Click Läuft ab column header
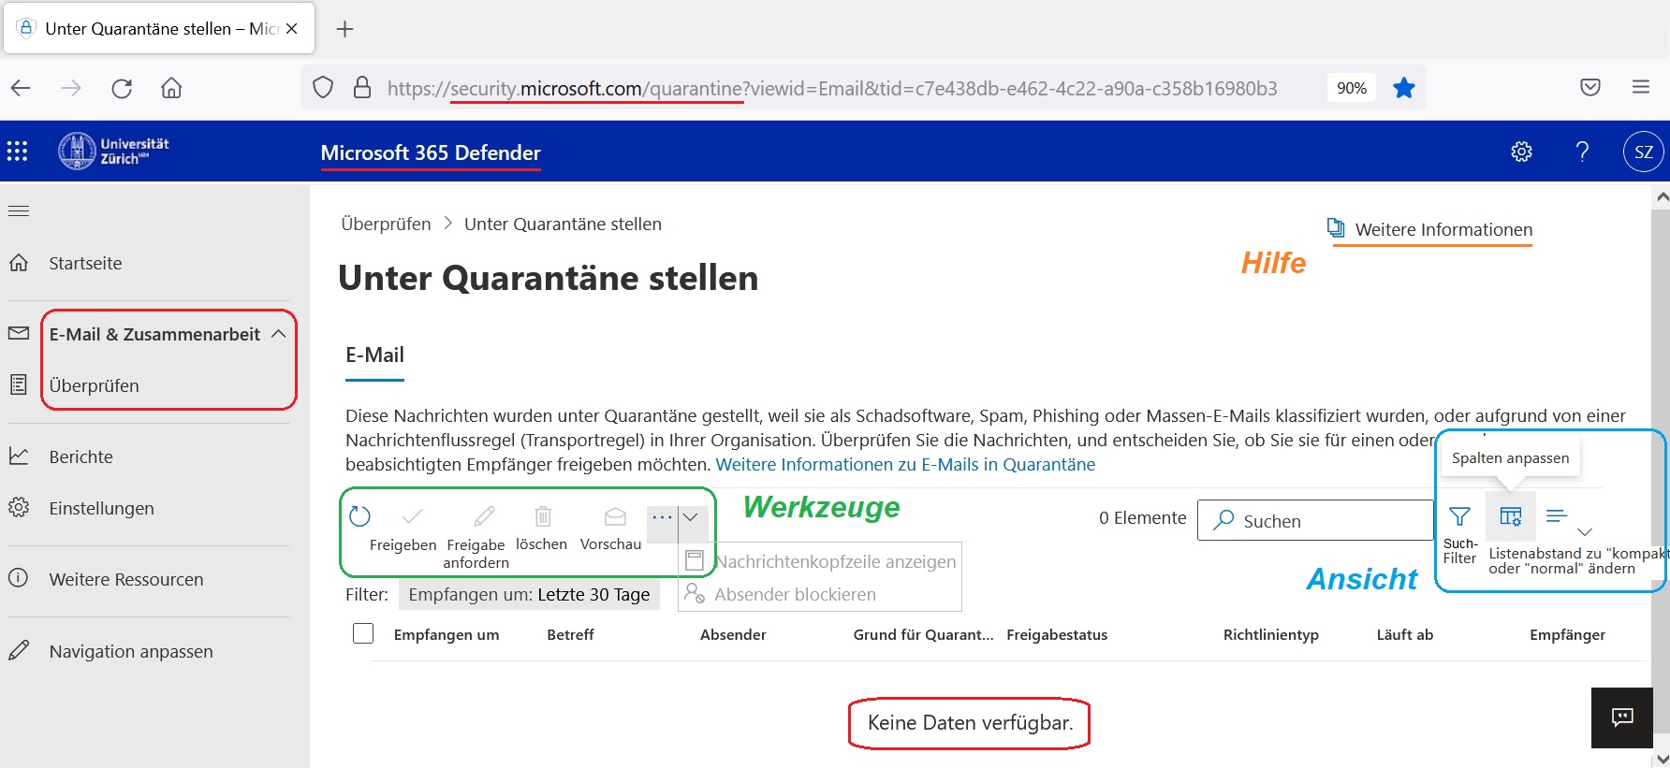This screenshot has height=768, width=1670. (x=1404, y=634)
